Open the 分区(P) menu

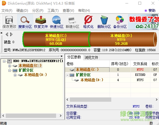[x=38, y=11]
